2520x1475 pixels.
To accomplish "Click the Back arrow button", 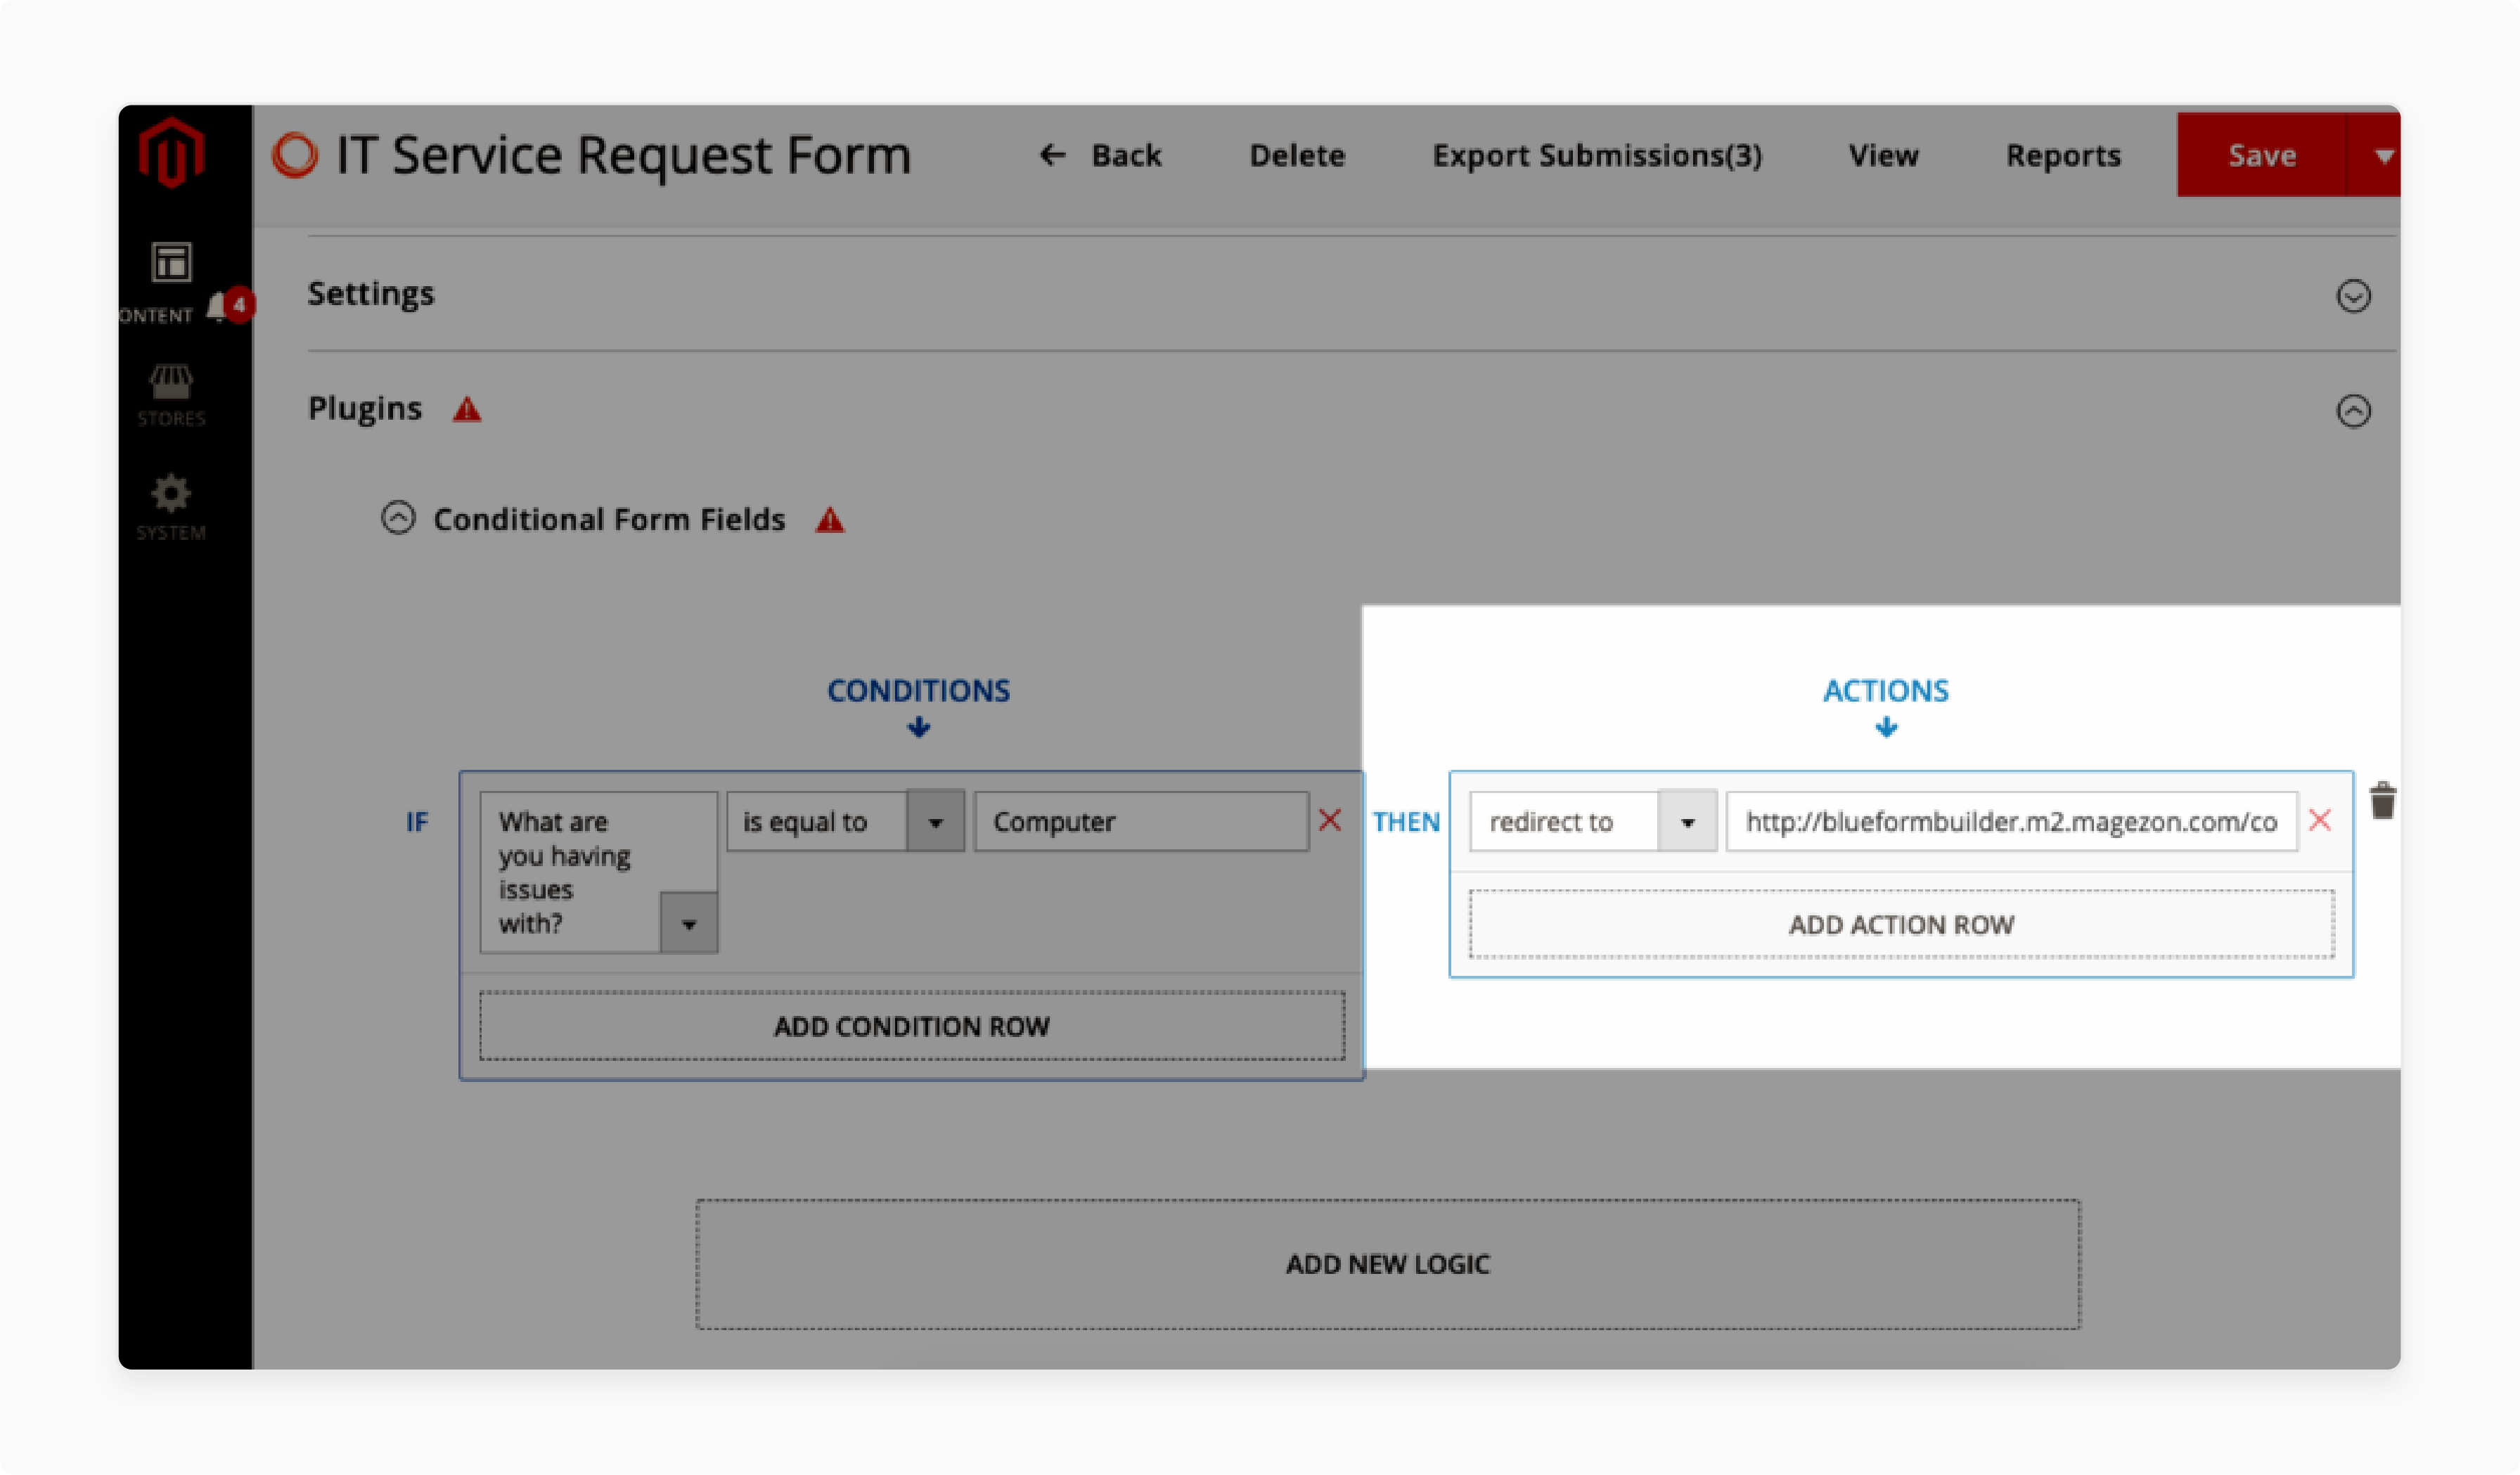I will pos(1100,155).
